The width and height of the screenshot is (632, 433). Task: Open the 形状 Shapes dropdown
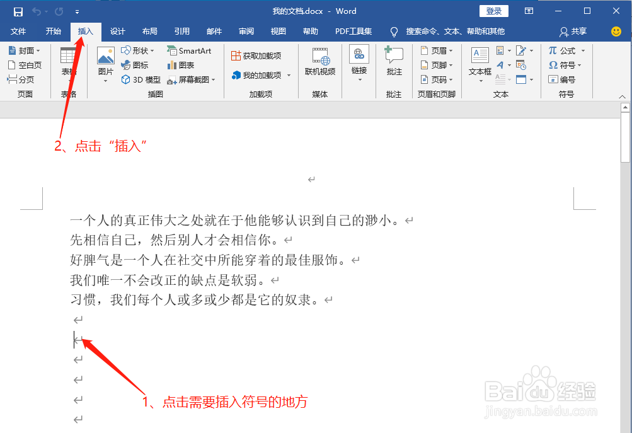coord(137,51)
